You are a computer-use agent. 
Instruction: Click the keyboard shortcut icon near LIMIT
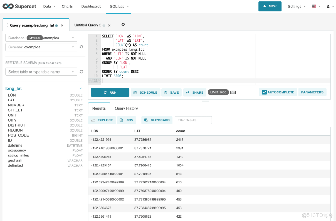tap(233, 92)
